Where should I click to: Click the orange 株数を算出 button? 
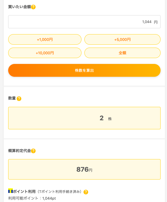84,70
